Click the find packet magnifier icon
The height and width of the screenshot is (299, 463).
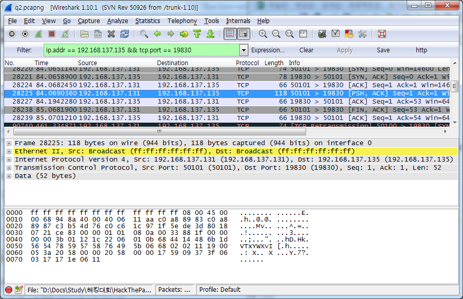coord(144,34)
